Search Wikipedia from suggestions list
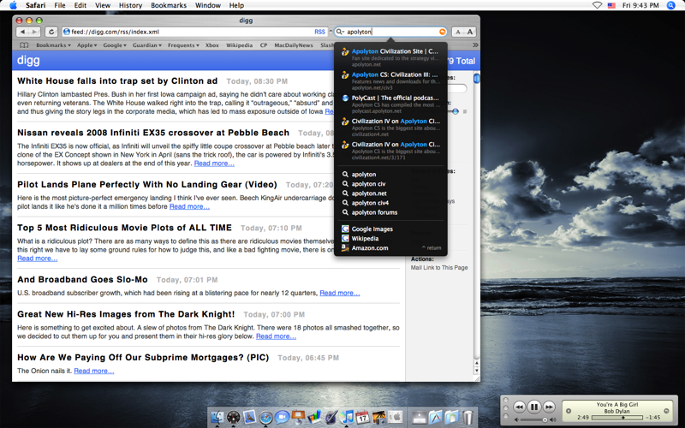Screen dimensions: 685x428 (365, 239)
